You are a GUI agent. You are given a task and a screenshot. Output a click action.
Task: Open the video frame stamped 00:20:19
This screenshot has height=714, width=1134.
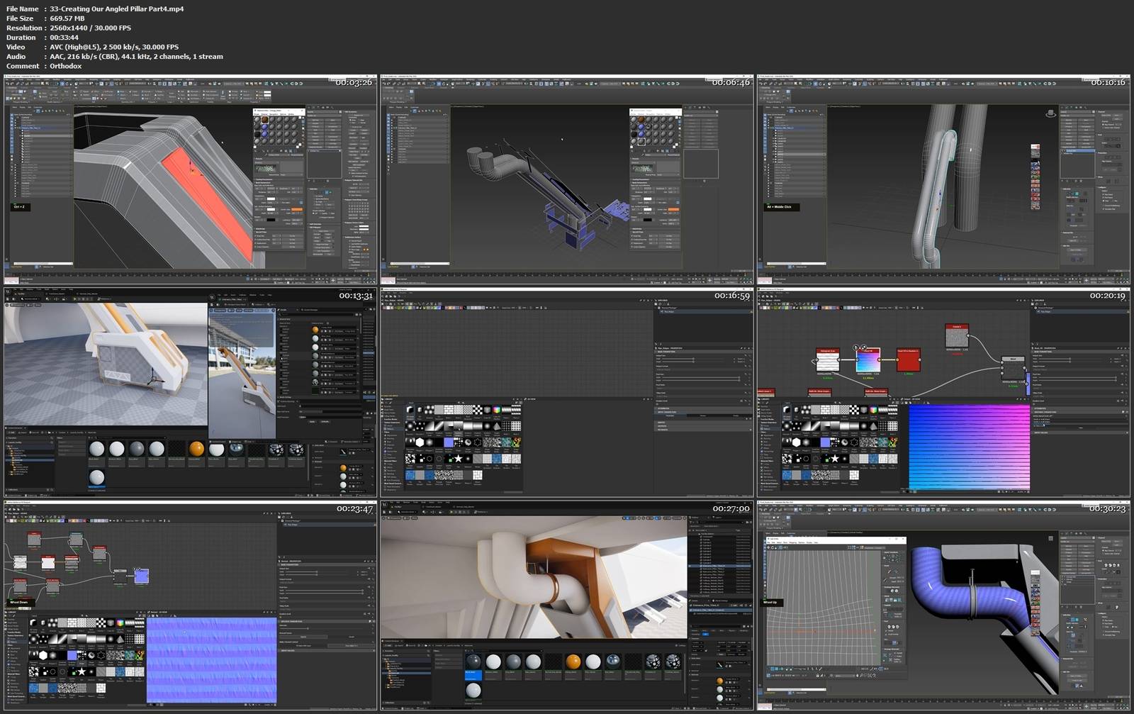tap(943, 392)
